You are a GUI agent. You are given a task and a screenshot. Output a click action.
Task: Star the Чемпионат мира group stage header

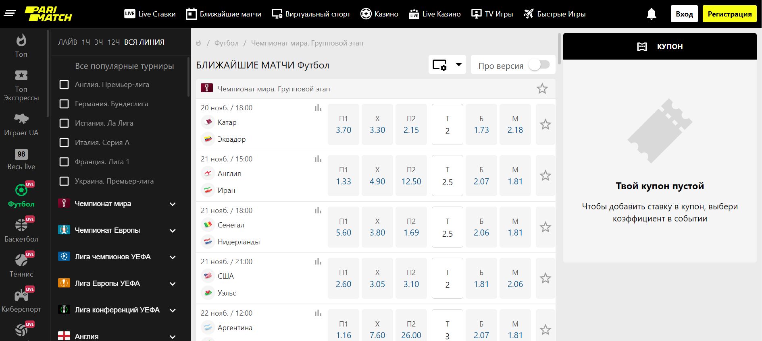point(542,89)
